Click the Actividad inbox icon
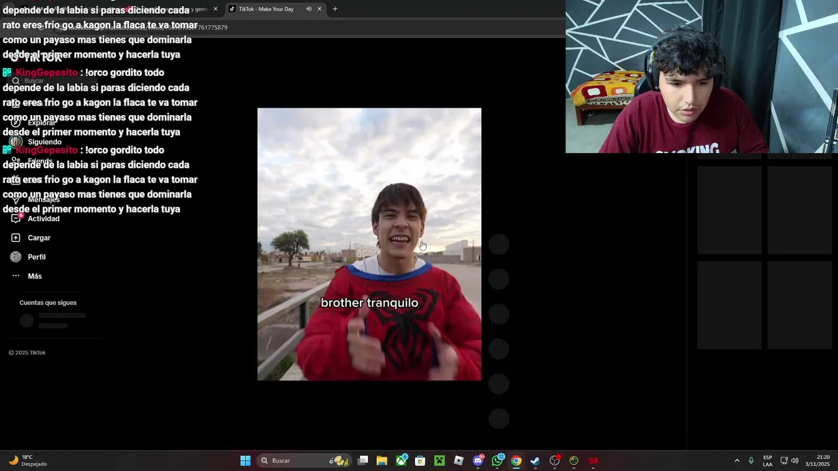This screenshot has width=838, height=471. 16,218
